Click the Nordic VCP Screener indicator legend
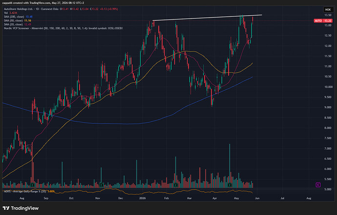The width and height of the screenshot is (337, 215). [x=63, y=28]
